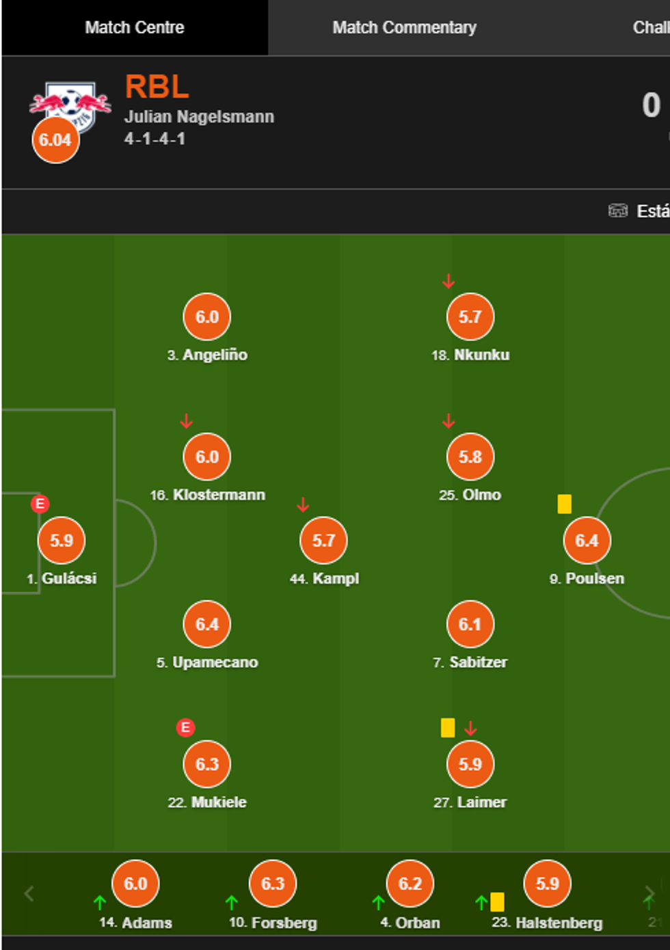Click substitute Adams' 6.0 rating circle
The width and height of the screenshot is (670, 950).
pos(135,884)
